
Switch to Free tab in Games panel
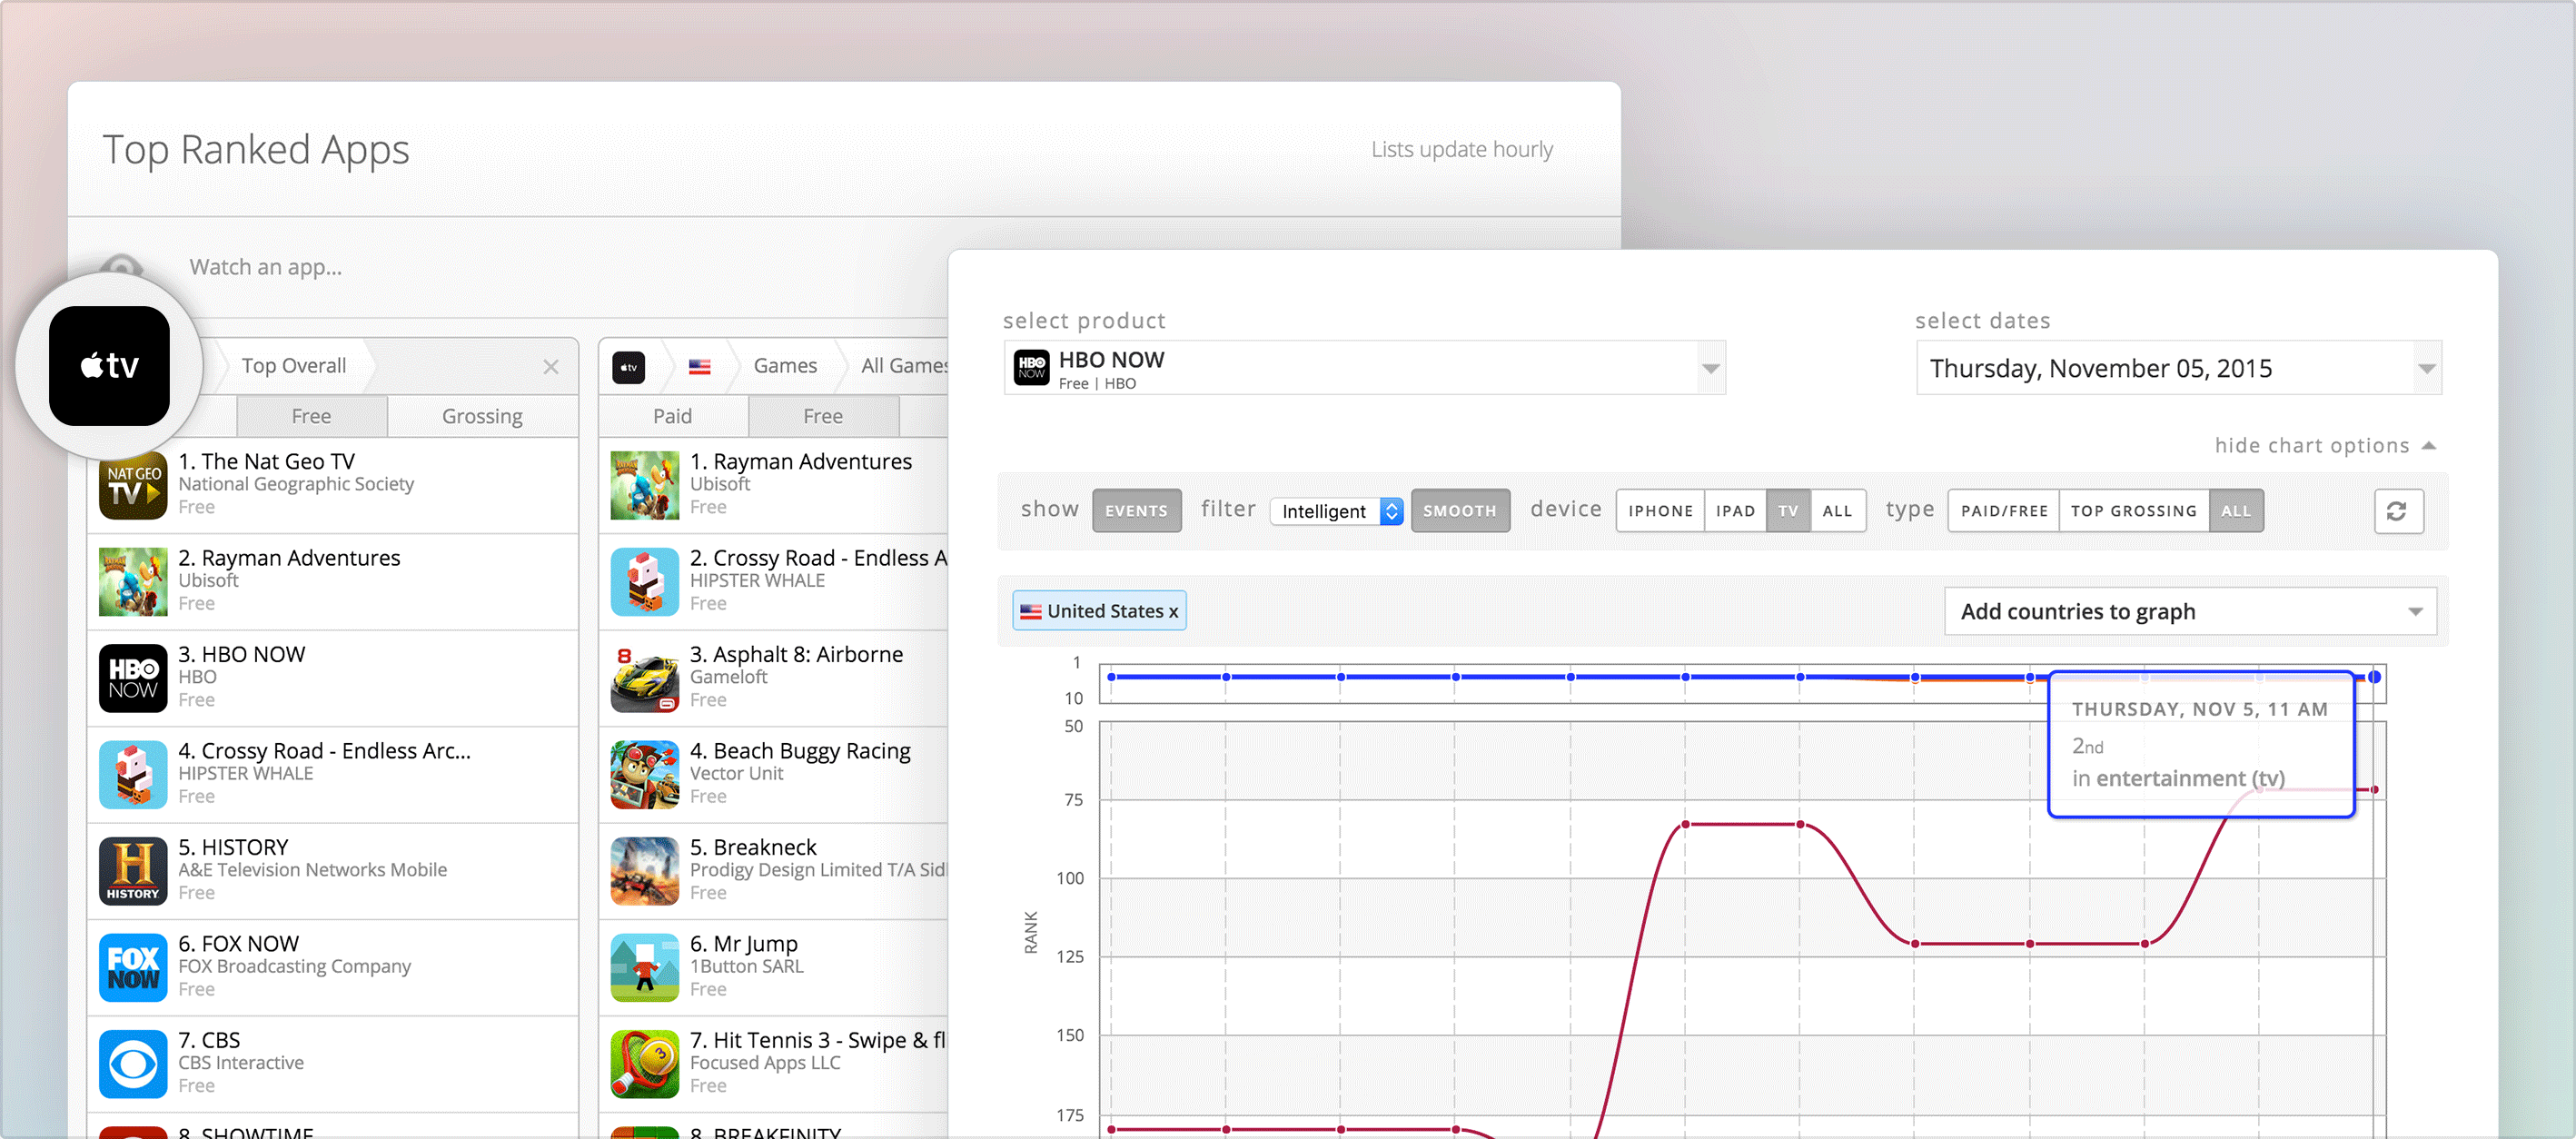(x=823, y=416)
